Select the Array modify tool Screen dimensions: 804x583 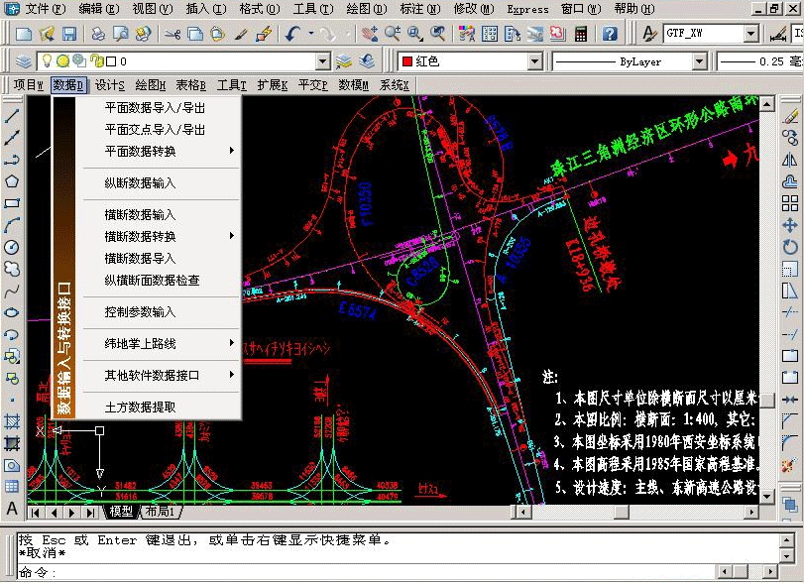click(790, 203)
